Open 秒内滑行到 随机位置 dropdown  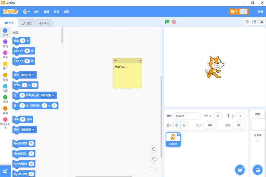point(48,95)
